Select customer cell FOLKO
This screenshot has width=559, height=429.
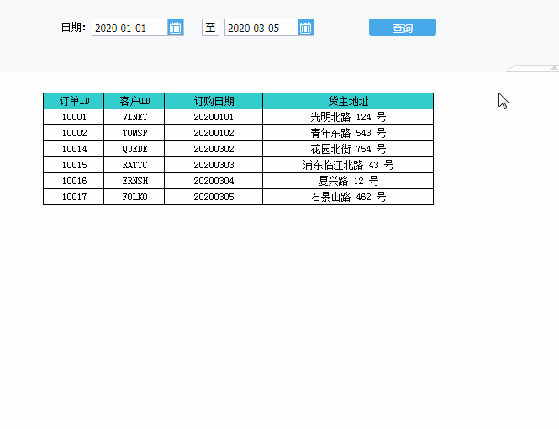134,197
